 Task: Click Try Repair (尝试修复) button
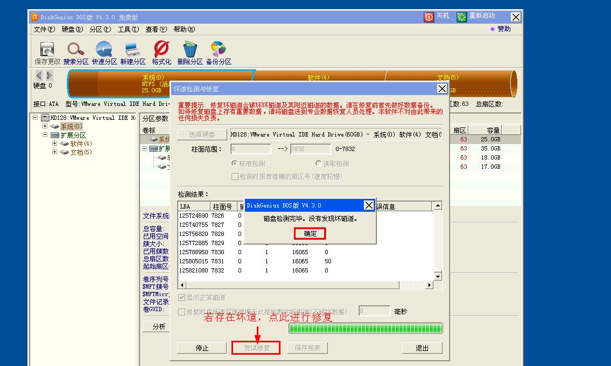(256, 348)
